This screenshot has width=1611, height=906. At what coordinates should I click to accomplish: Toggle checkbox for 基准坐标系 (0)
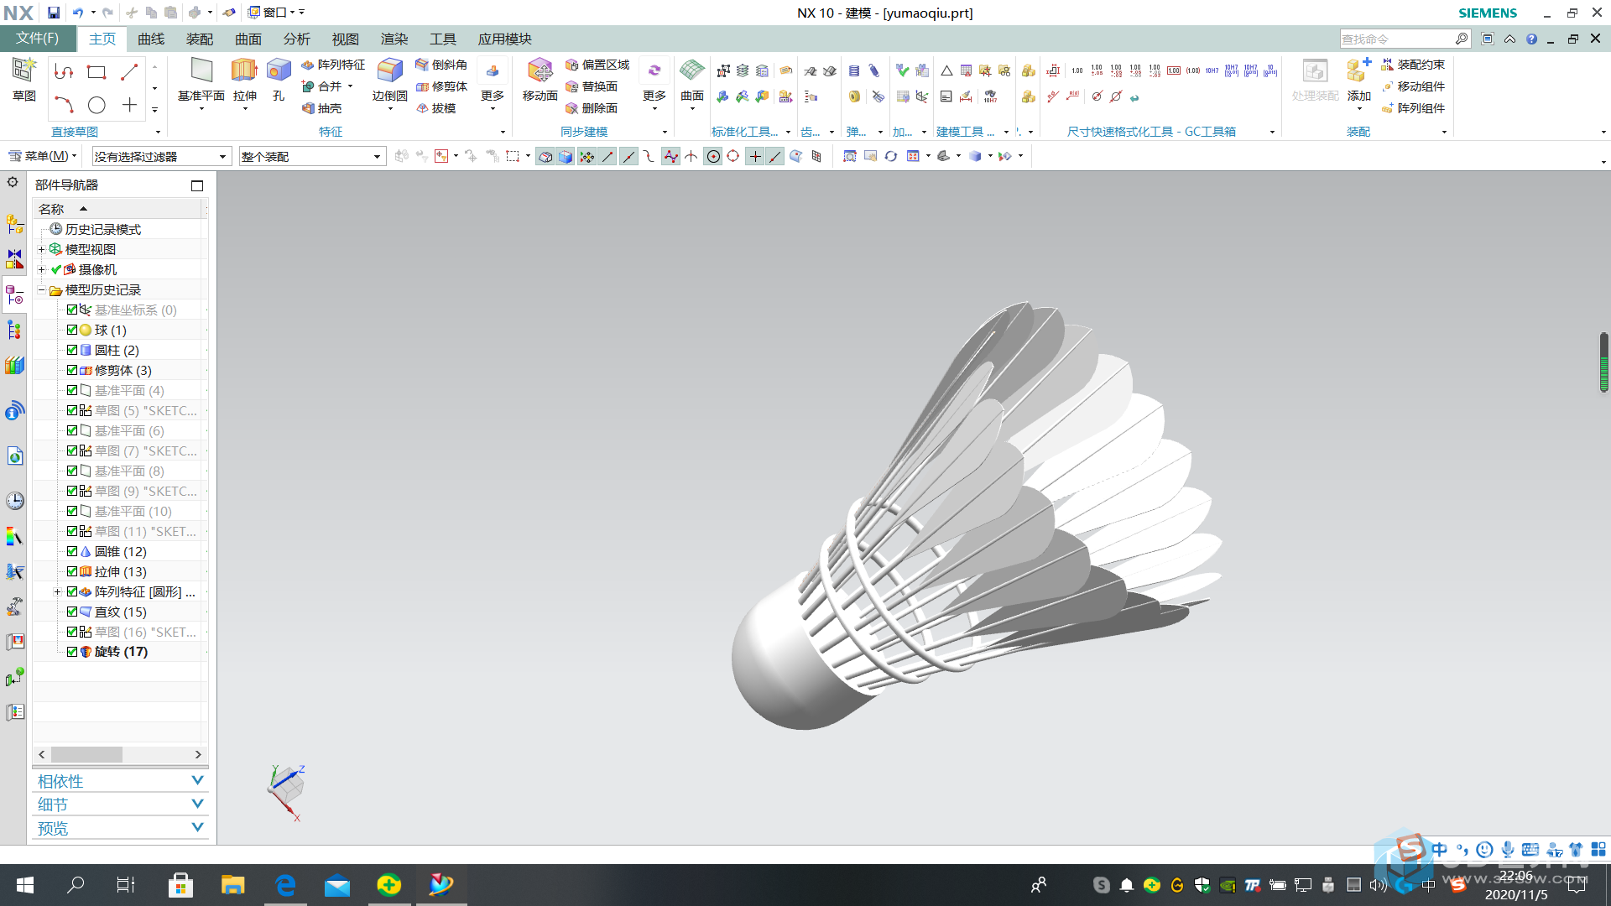(72, 310)
